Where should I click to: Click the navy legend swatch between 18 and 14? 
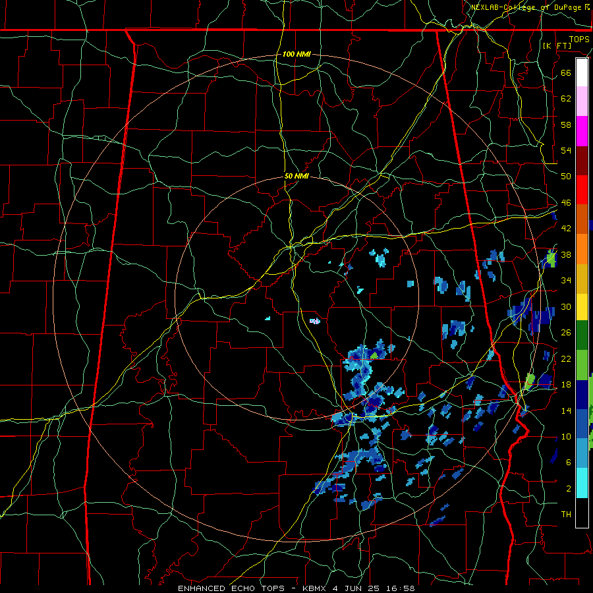(582, 395)
